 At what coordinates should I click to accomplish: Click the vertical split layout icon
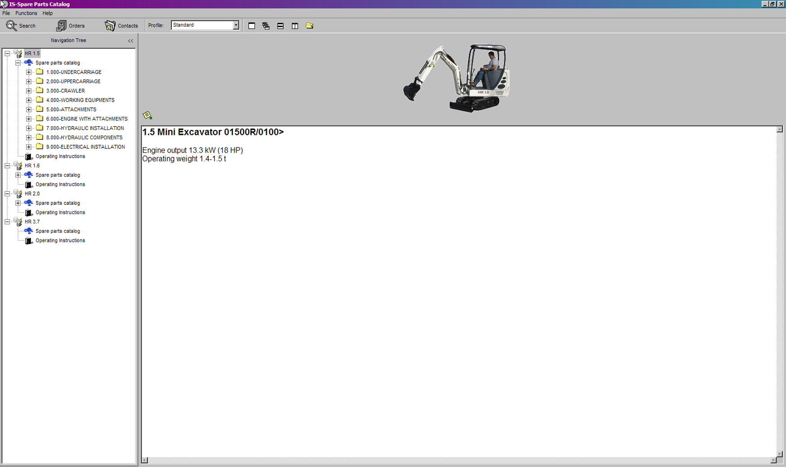(295, 26)
